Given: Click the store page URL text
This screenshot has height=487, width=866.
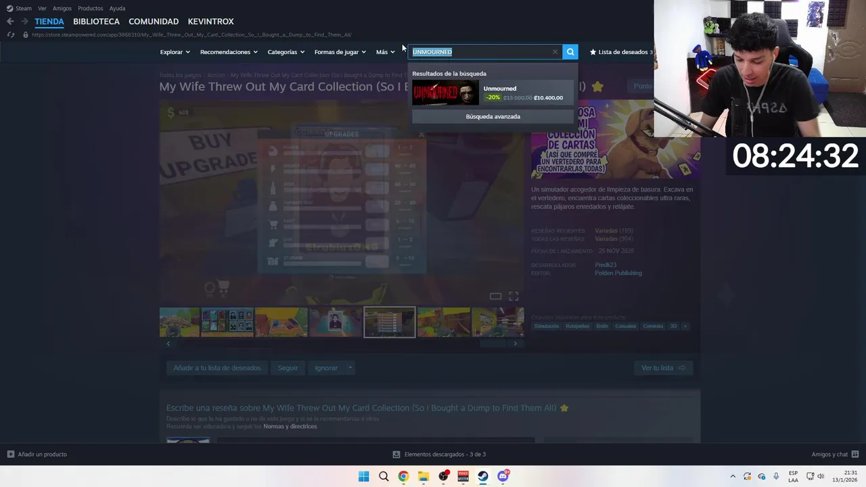Looking at the screenshot, I should tap(191, 34).
